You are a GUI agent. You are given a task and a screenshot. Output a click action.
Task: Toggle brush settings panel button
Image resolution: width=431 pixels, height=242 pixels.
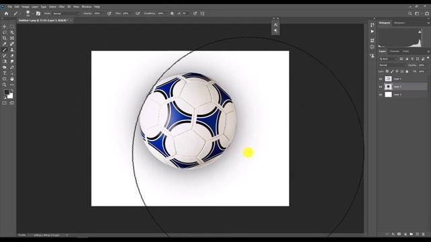tap(38, 13)
